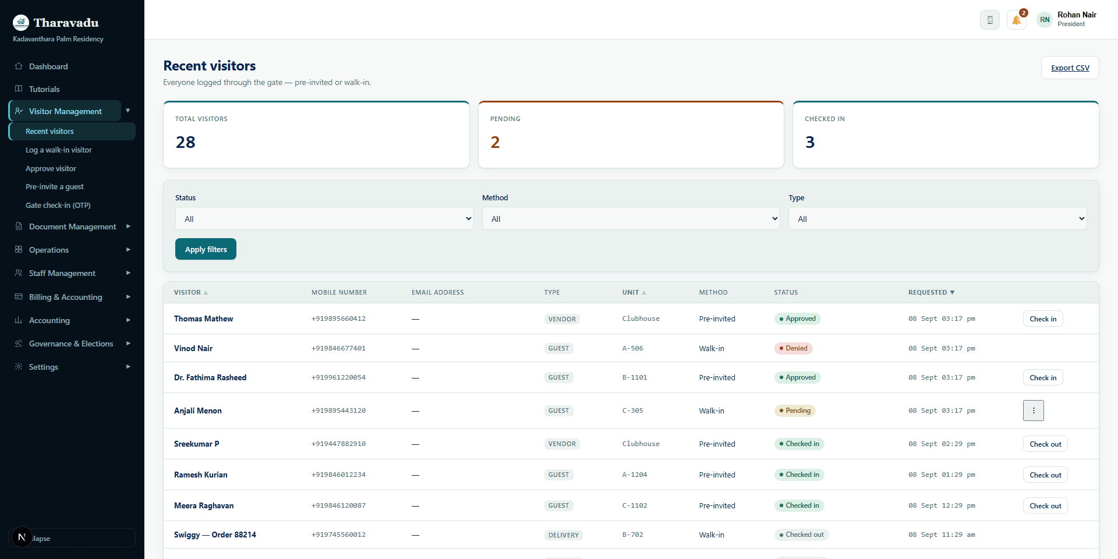
Task: Click the Tharavadu logo icon
Action: tap(21, 23)
